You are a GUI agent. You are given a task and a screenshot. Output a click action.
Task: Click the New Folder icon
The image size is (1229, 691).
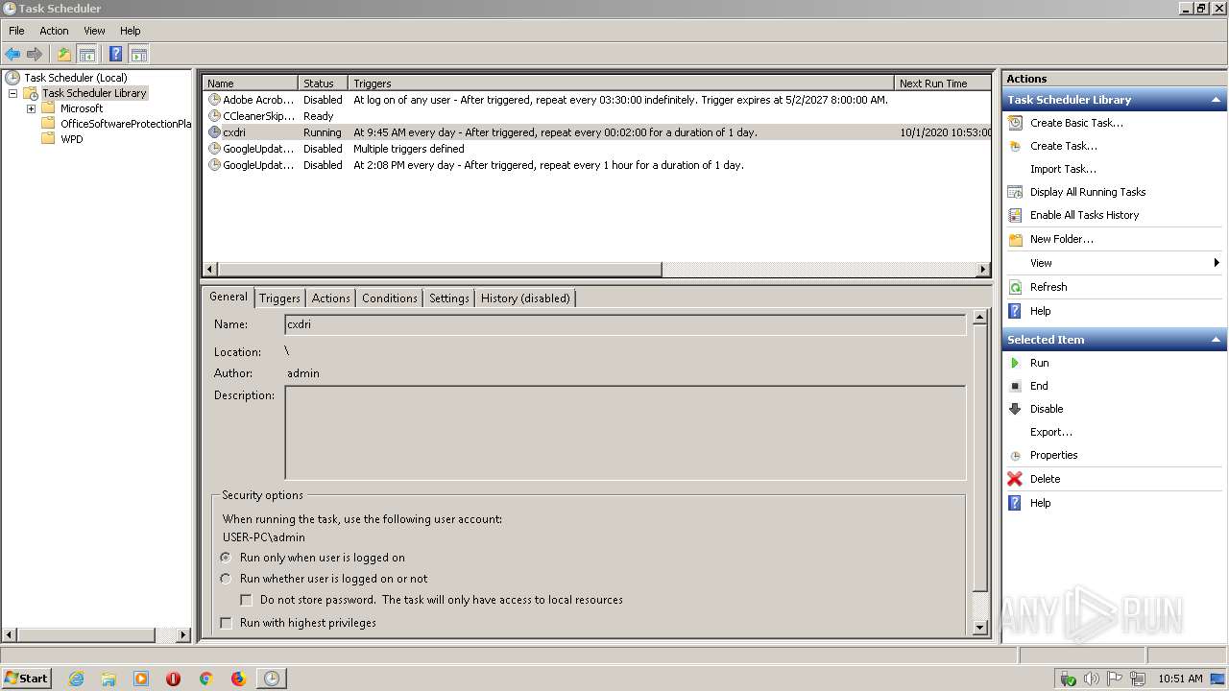[1015, 239]
